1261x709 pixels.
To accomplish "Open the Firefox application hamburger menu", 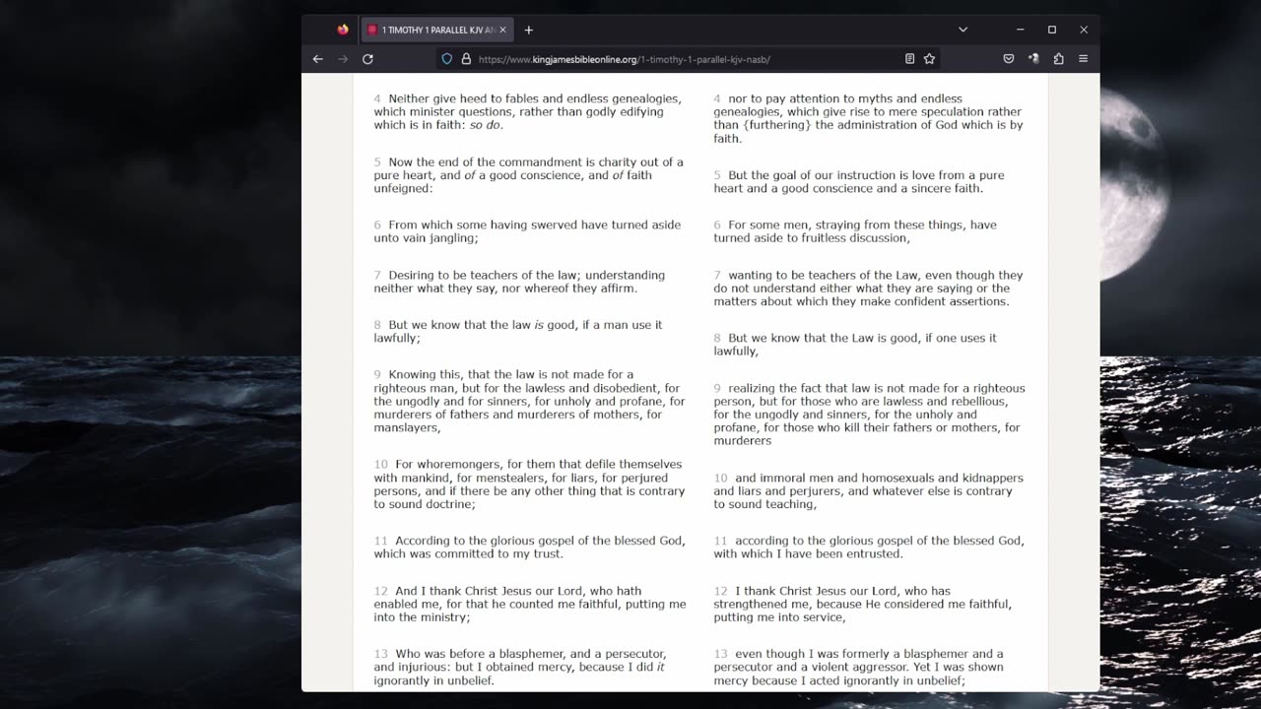I will coord(1083,59).
